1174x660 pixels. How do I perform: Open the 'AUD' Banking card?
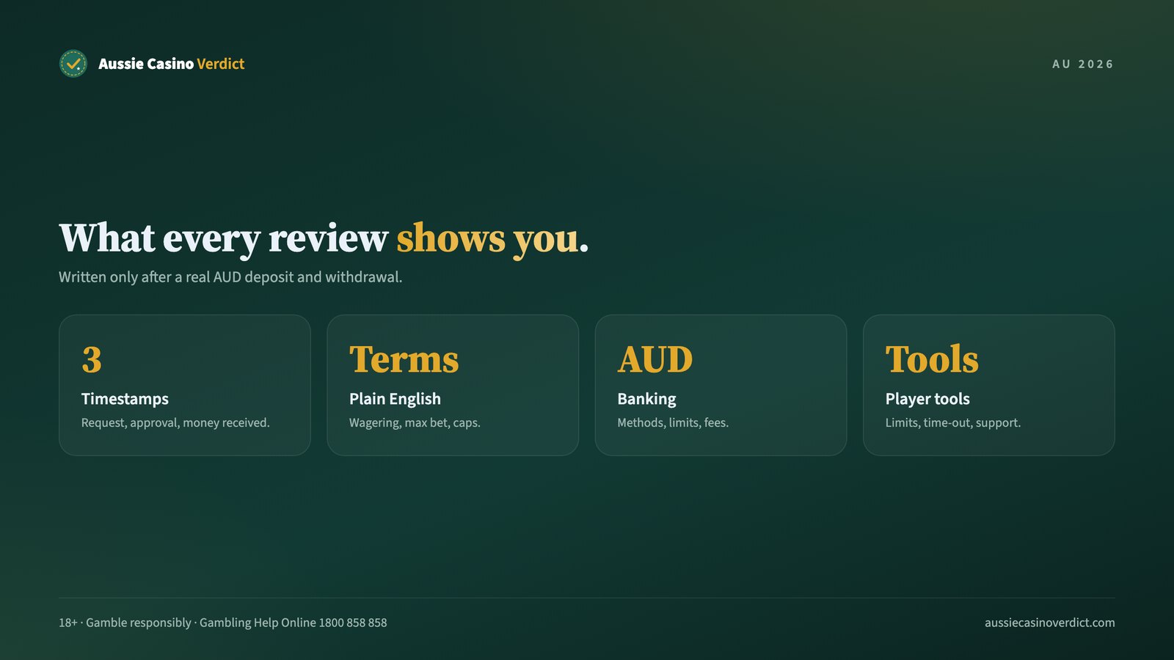pos(721,385)
